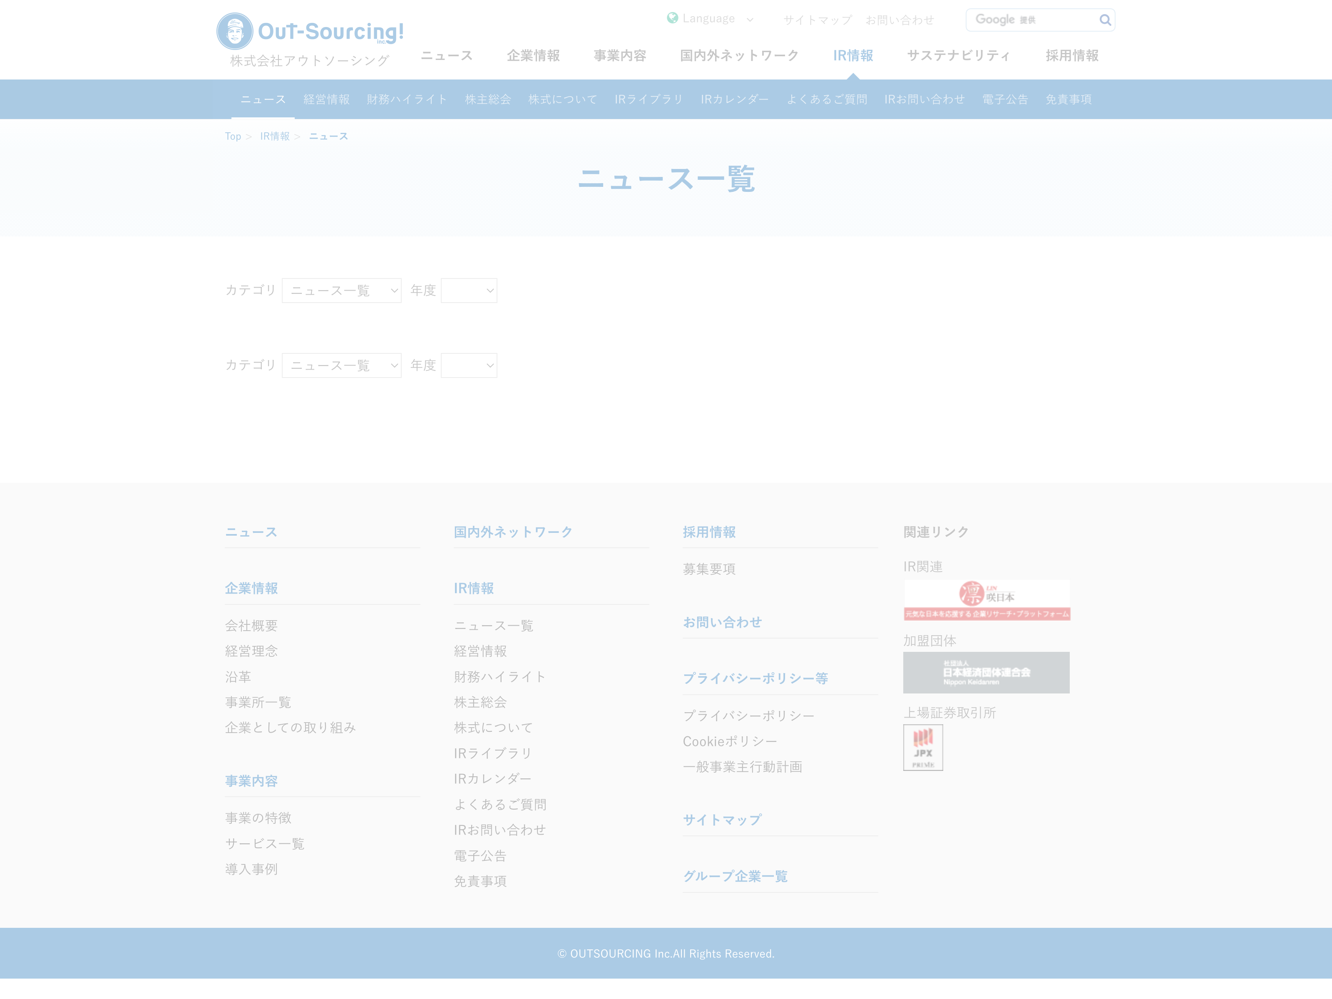Click the search magnifier icon
This screenshot has width=1332, height=999.
[x=1105, y=20]
